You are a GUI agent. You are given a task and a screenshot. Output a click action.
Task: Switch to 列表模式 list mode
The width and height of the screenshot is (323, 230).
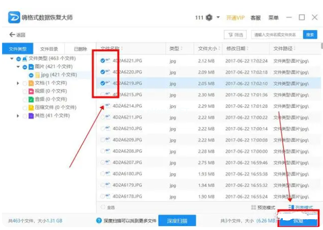point(300,207)
